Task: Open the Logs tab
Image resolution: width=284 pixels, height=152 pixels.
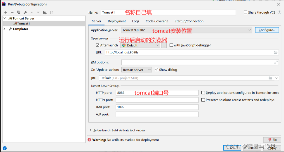Action: [136, 21]
